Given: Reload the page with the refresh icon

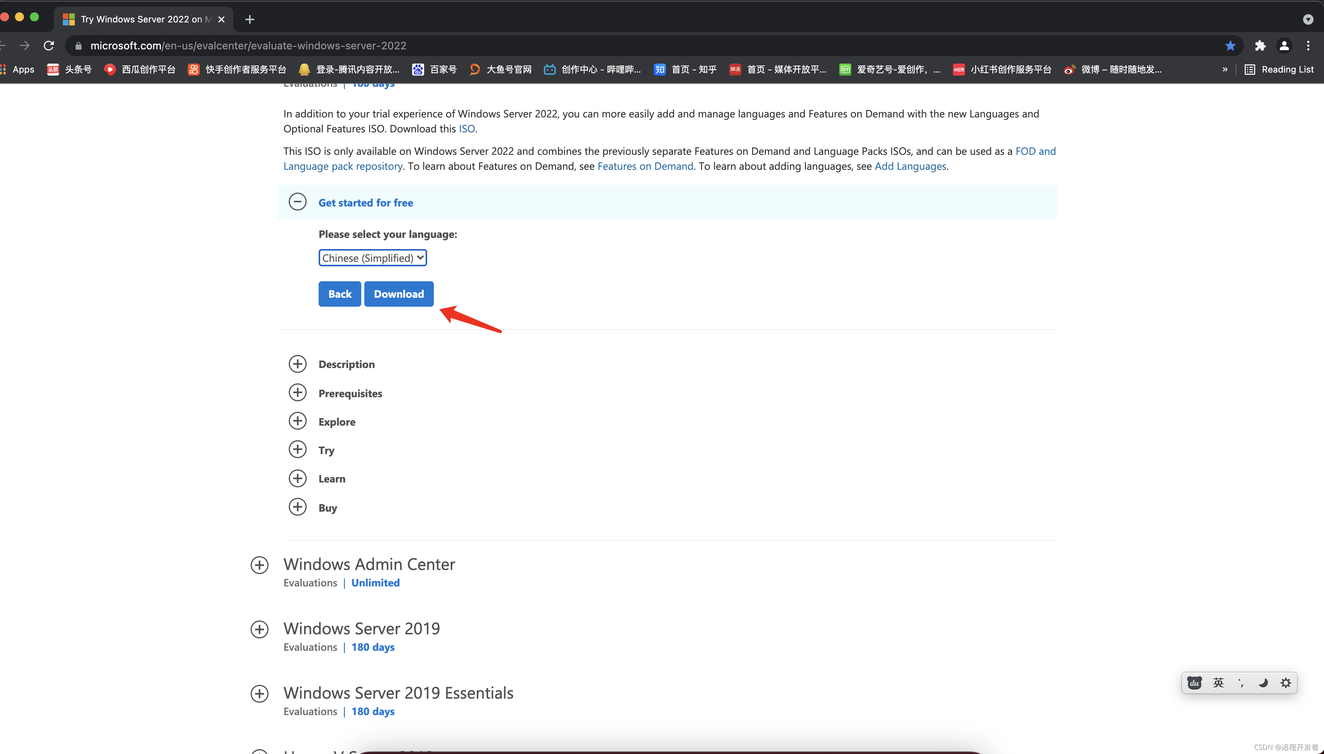Looking at the screenshot, I should [x=49, y=46].
